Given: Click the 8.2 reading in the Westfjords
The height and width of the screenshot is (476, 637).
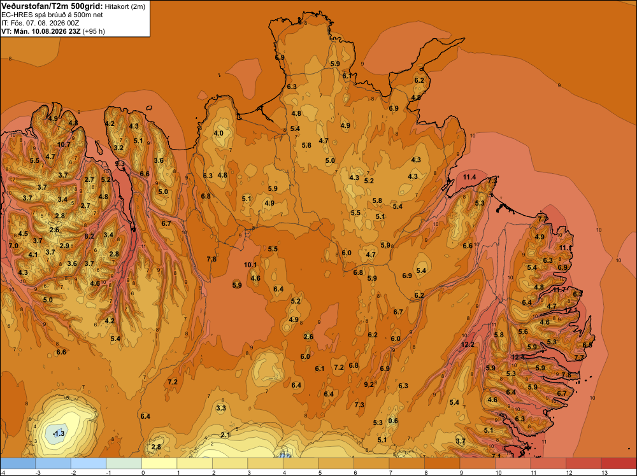Looking at the screenshot, I should [x=89, y=236].
